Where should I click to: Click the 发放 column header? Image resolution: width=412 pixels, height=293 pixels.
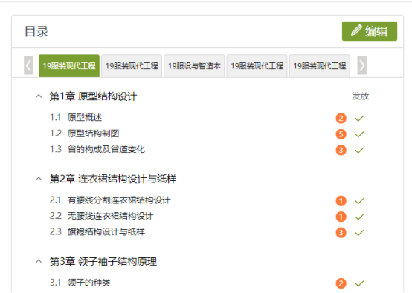tap(360, 96)
